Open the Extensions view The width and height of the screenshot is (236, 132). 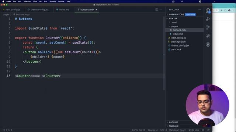208,36
